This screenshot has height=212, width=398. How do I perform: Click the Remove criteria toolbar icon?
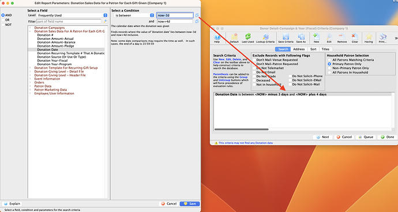tap(342, 38)
